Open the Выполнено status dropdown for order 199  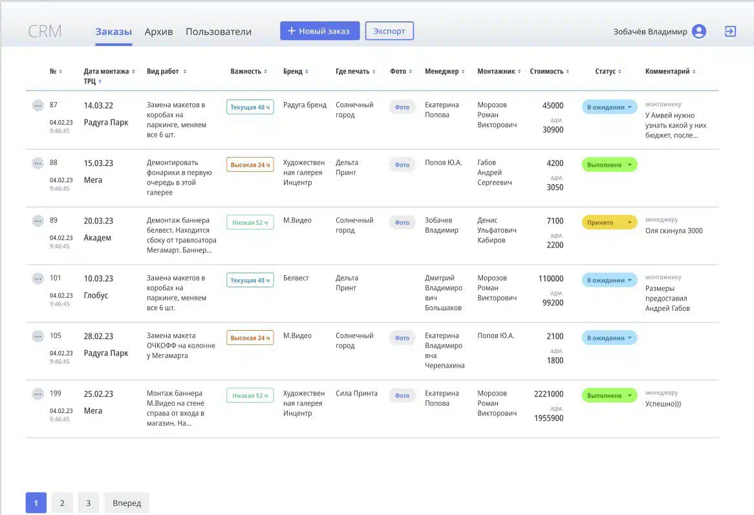[609, 395]
